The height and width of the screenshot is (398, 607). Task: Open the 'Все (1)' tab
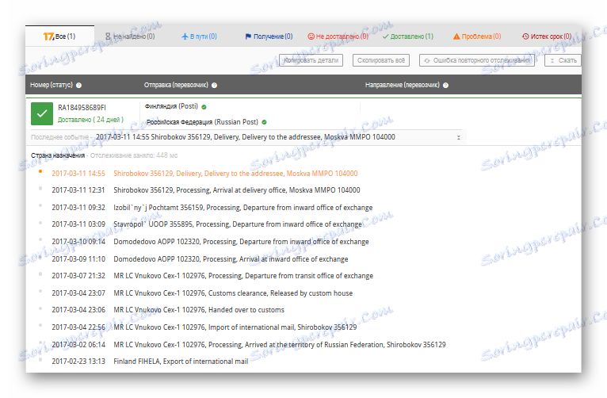[59, 36]
